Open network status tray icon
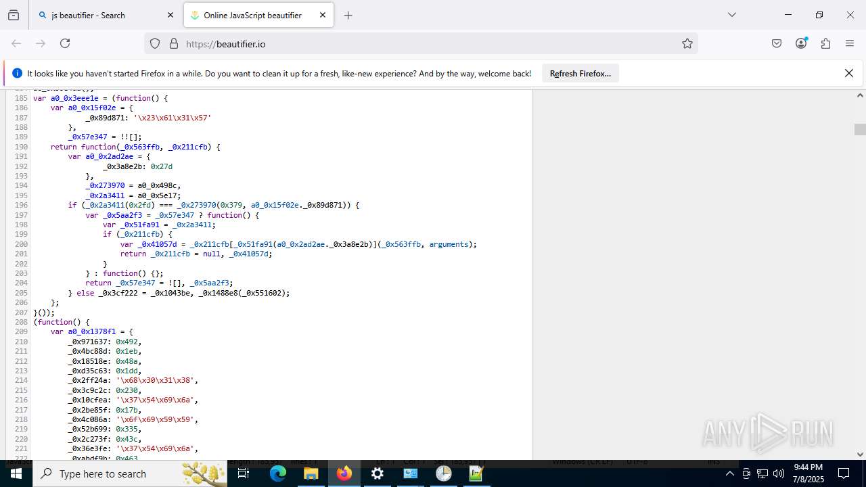 pyautogui.click(x=762, y=473)
